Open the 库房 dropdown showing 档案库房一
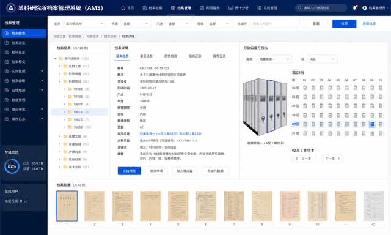Image resolution: width=391 pixels, height=235 pixels. 274,59
